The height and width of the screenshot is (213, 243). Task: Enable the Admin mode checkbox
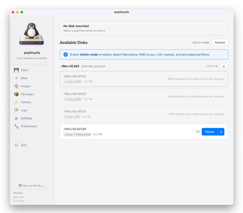point(190,43)
